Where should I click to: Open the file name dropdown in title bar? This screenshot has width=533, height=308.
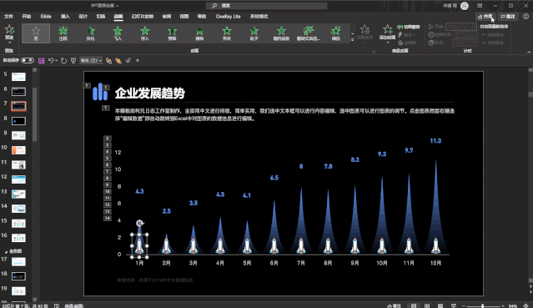[x=118, y=6]
